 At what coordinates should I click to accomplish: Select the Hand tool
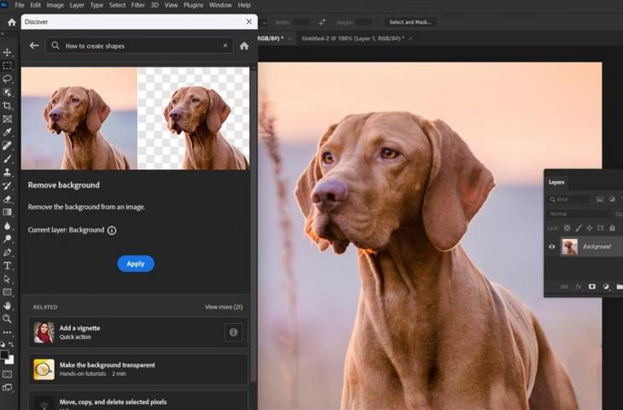pos(8,305)
